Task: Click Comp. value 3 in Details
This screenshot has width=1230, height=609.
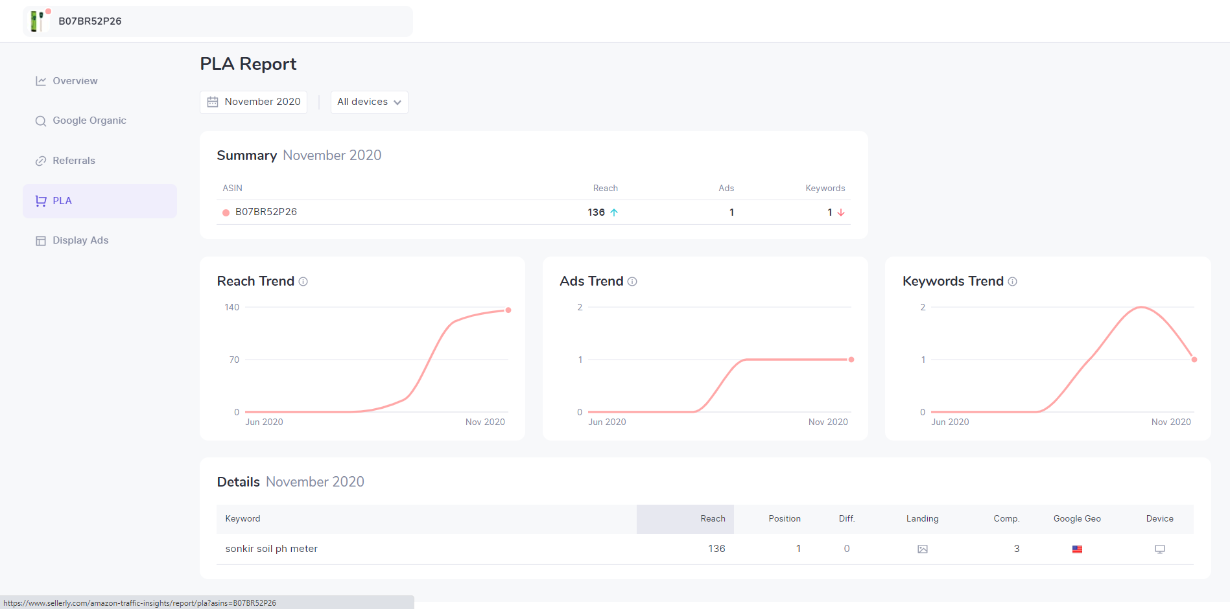Action: (1017, 549)
